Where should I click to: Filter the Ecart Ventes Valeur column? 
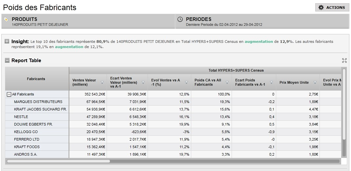tap(143, 82)
